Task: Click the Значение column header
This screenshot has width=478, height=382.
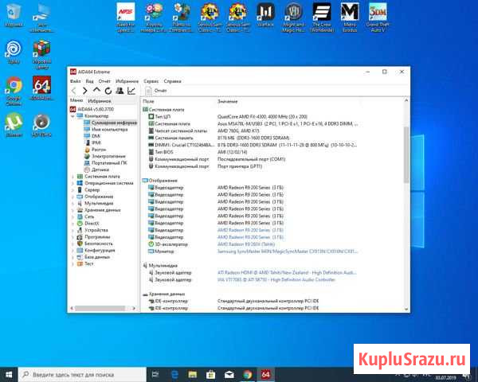Action: [x=227, y=101]
